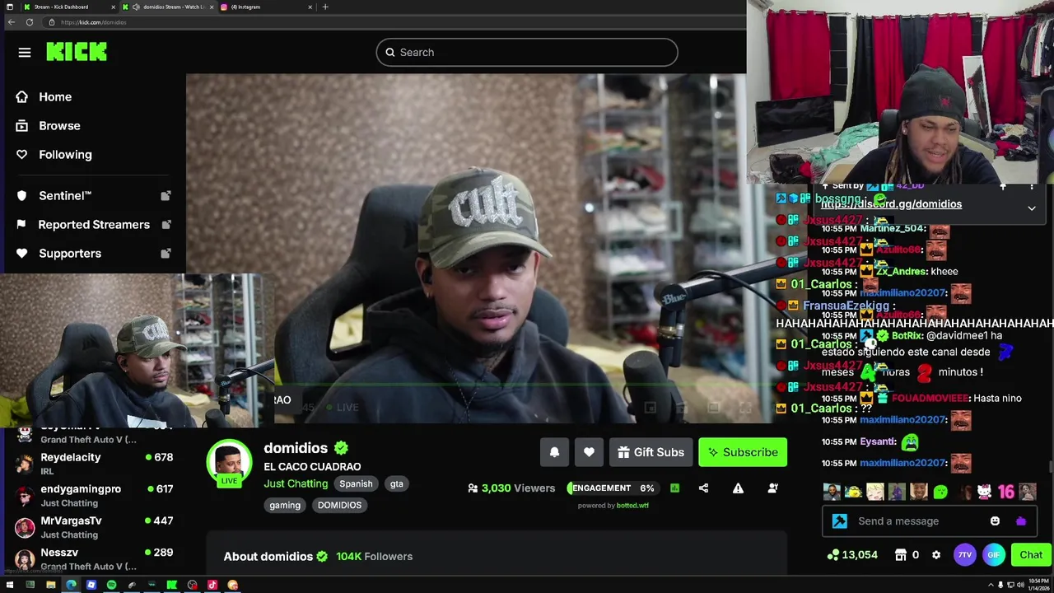This screenshot has width=1054, height=593.
Task: Open a new browser tab with plus
Action: tap(325, 7)
